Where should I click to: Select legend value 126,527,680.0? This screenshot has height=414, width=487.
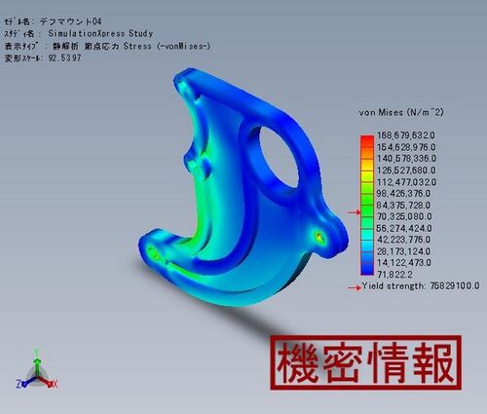coord(406,170)
